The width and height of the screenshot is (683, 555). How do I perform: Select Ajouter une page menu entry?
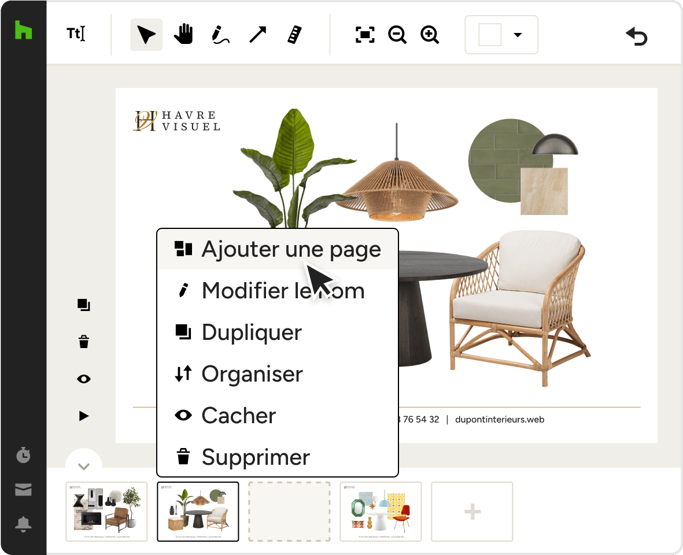(x=278, y=249)
